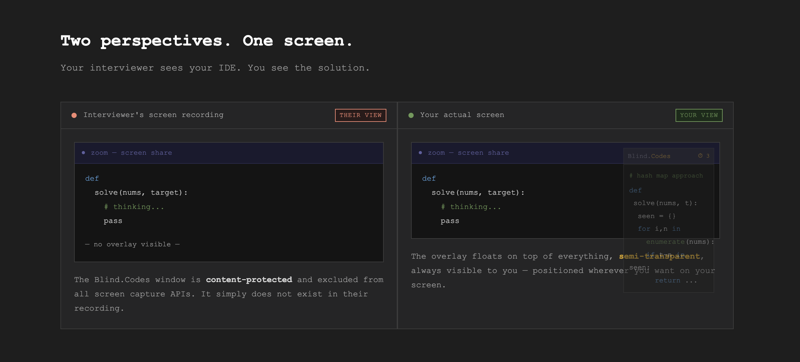Click the left 'zoom — screen share' title bar
This screenshot has height=362, width=800.
tap(131, 153)
